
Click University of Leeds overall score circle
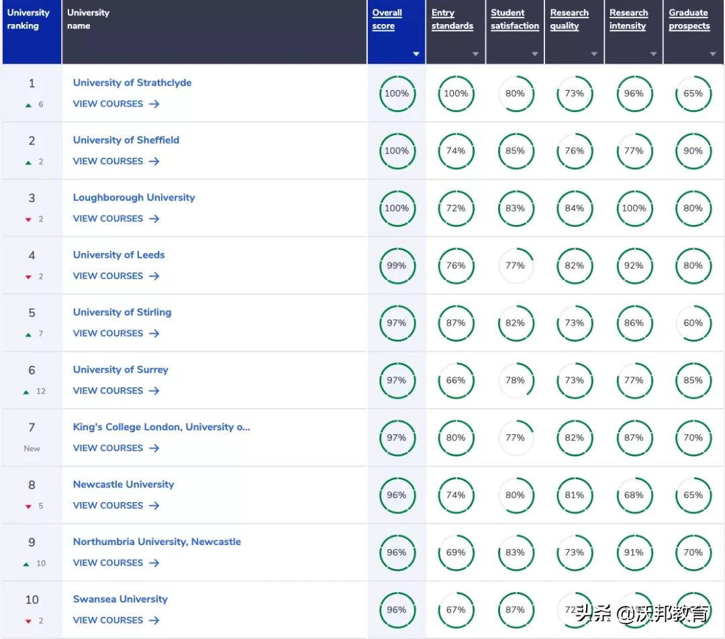click(397, 266)
